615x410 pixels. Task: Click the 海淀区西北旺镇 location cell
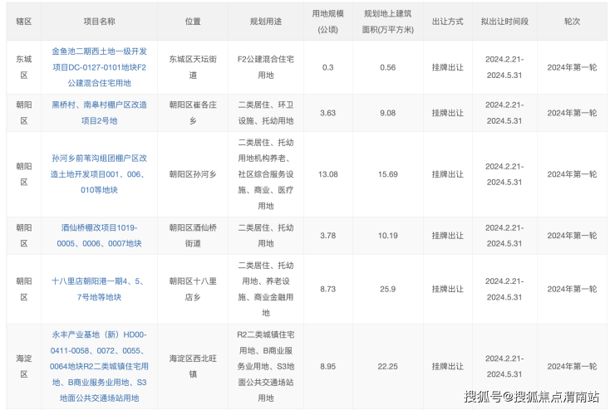[x=193, y=365]
